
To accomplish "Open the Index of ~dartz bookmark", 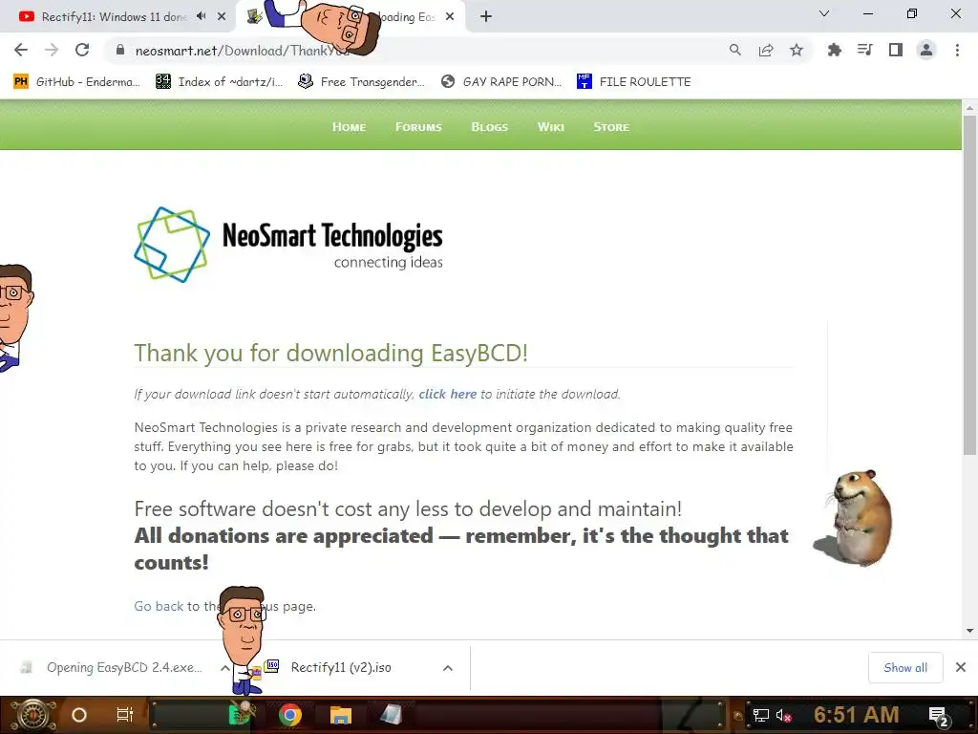I will pyautogui.click(x=220, y=82).
